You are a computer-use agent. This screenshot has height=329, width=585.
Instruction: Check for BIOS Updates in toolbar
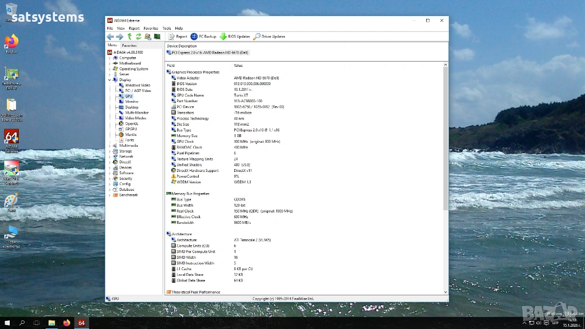235,37
